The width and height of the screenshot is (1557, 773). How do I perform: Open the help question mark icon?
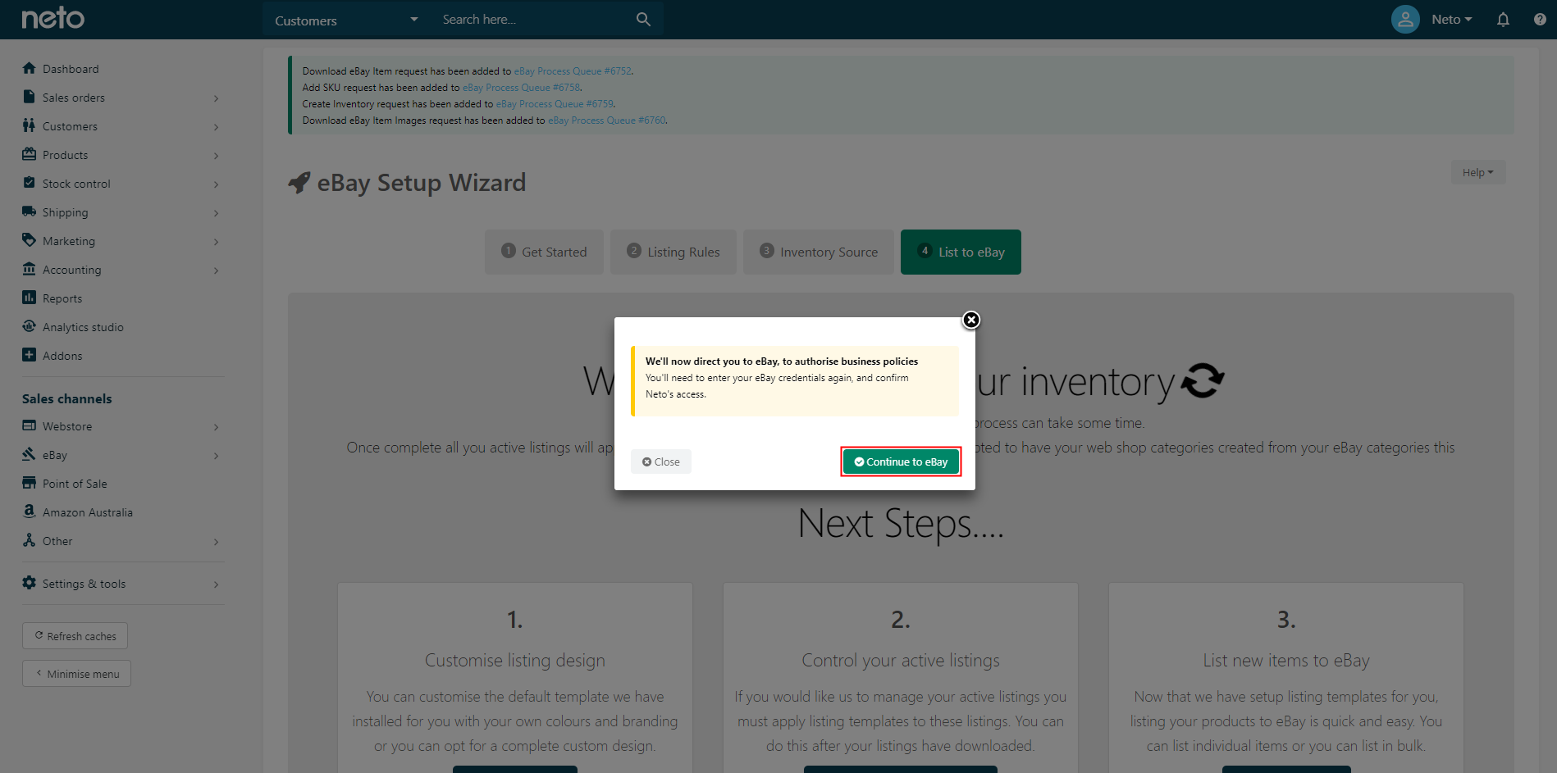1540,20
